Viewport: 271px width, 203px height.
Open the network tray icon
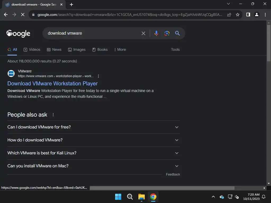coord(230,197)
